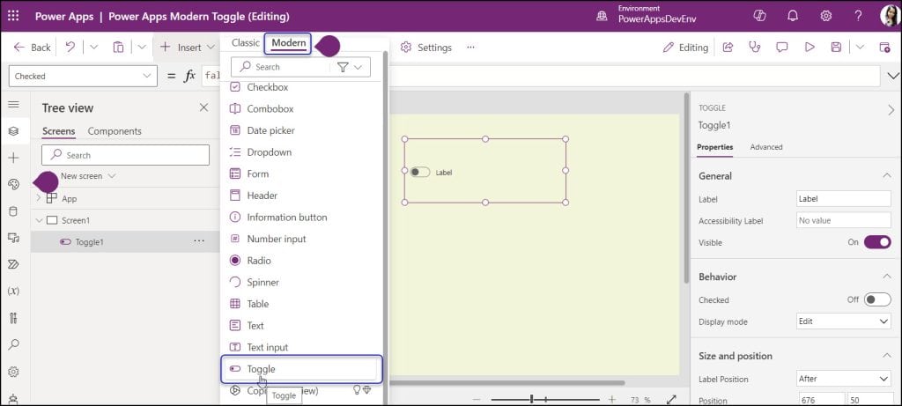Open the Advanced properties tab
This screenshot has width=902, height=406.
766,147
